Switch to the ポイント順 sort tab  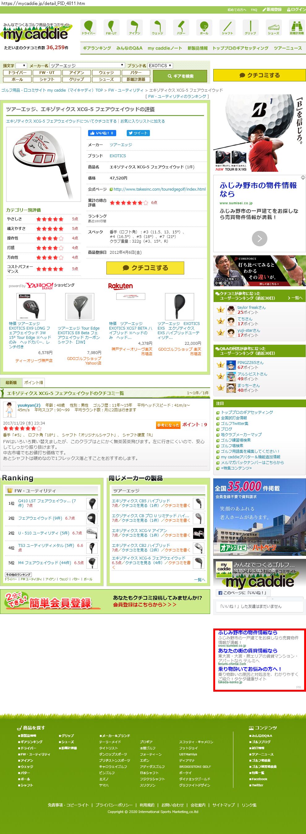[x=33, y=382]
